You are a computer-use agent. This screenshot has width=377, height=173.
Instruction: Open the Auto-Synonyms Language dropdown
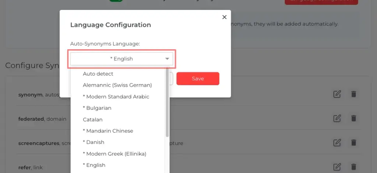121,59
